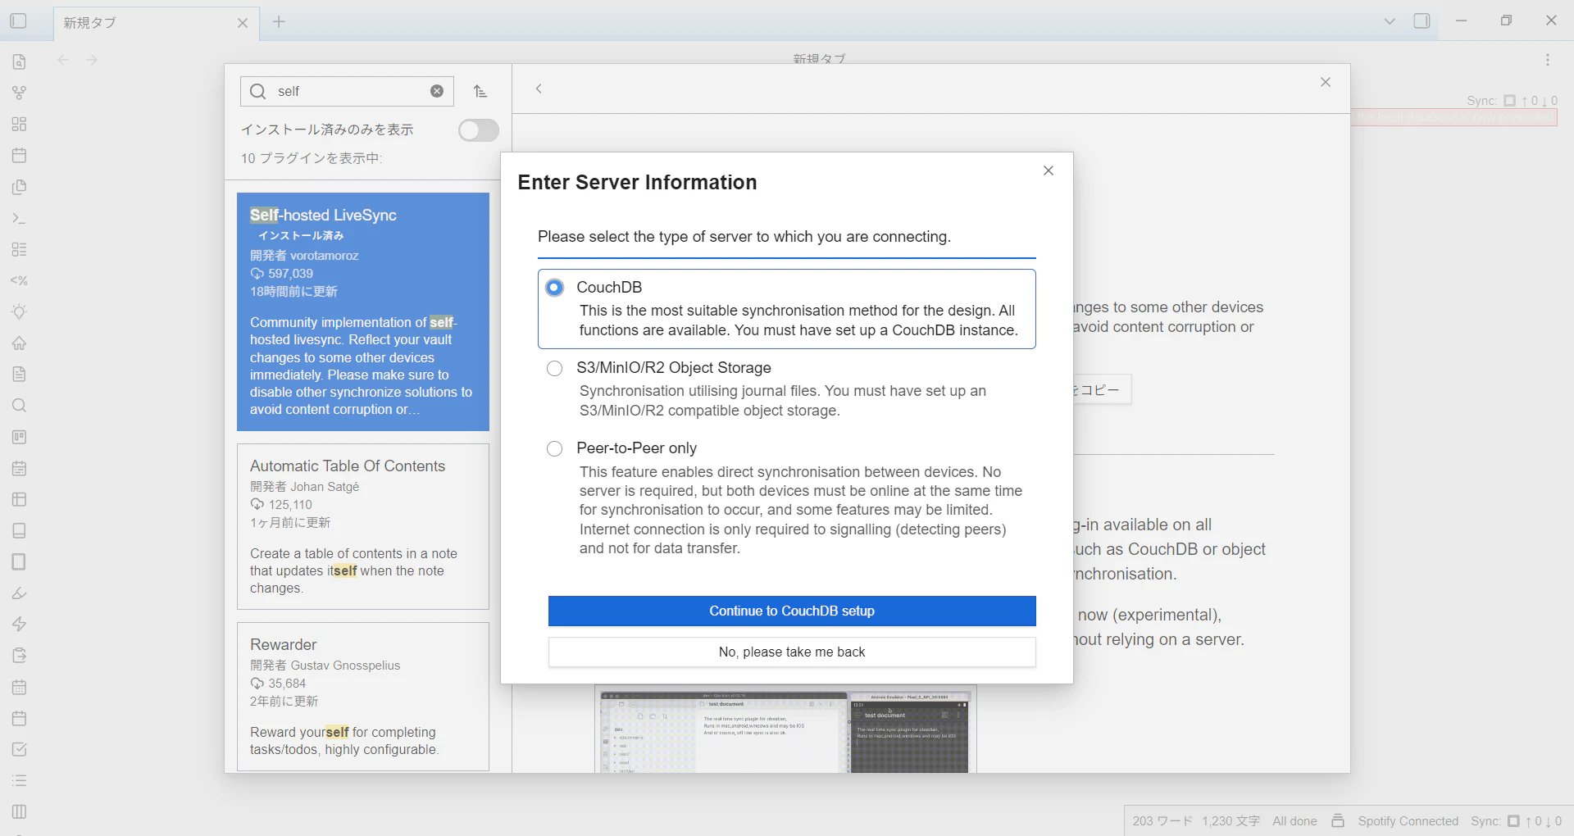Toggle the left sidebar panel icon
The height and width of the screenshot is (836, 1574).
(x=18, y=21)
